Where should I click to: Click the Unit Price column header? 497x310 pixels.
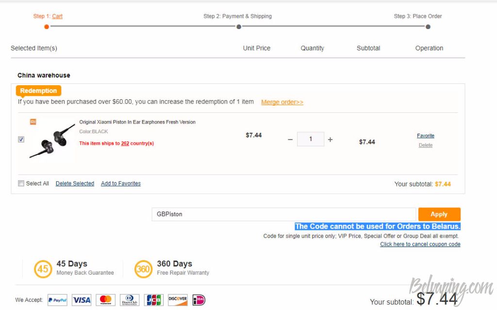click(256, 48)
